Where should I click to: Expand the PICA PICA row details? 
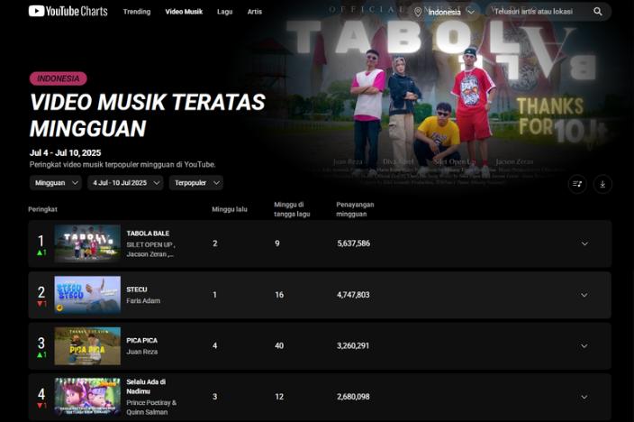pyautogui.click(x=584, y=346)
